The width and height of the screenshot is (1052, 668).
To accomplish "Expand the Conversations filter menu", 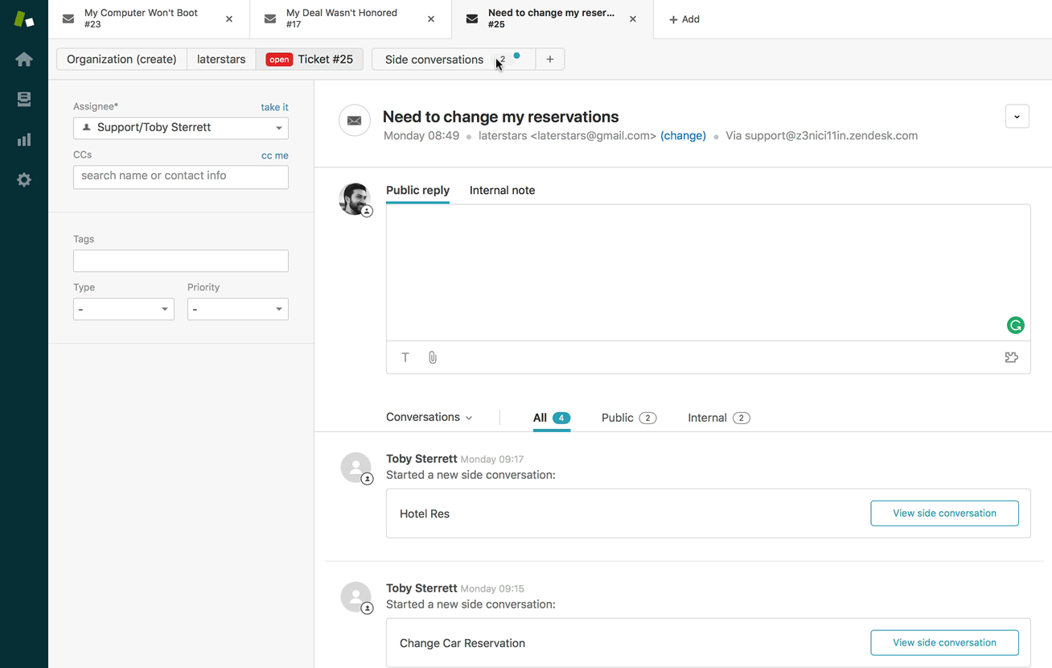I will [429, 417].
